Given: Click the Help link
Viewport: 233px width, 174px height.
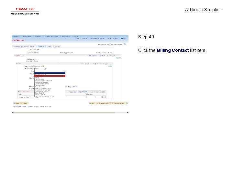Looking at the screenshot, I should pyautogui.click(x=108, y=44).
